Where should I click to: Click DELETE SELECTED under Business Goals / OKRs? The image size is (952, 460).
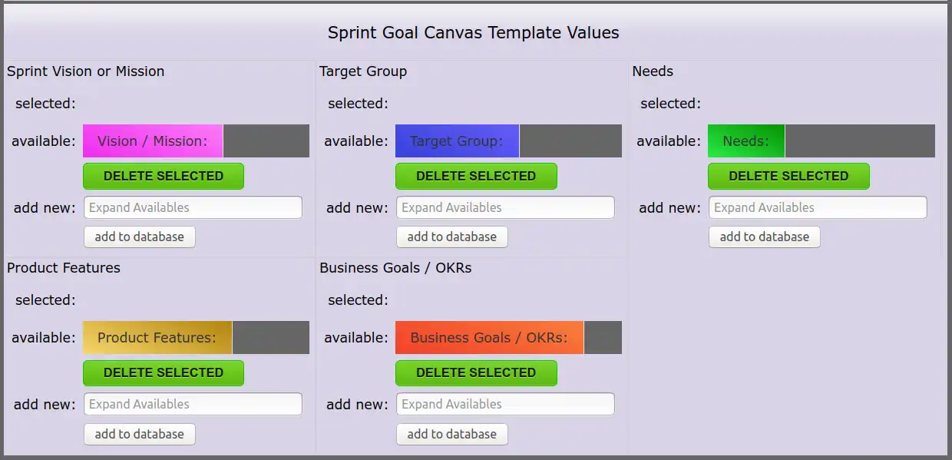[x=476, y=372]
